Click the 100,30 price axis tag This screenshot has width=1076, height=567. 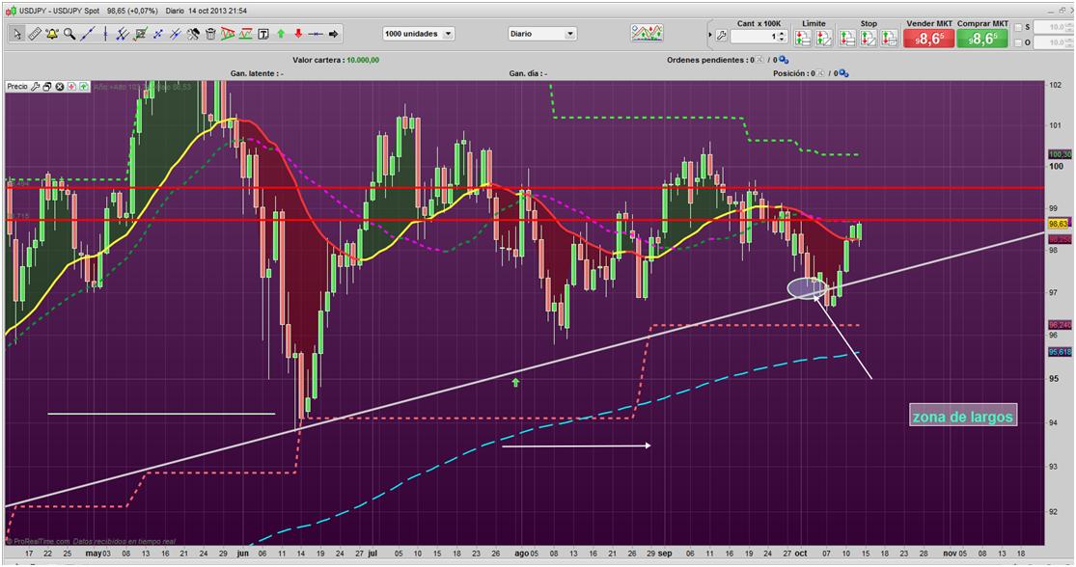(x=1059, y=155)
